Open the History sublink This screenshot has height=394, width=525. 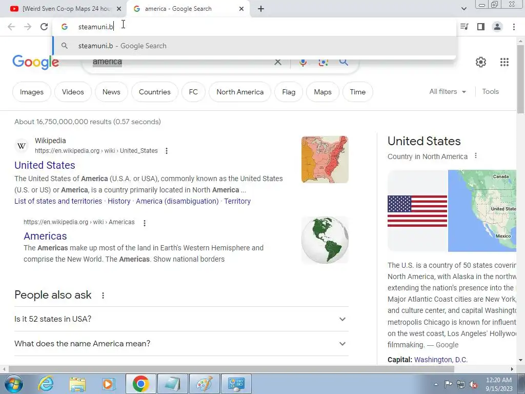(x=119, y=201)
